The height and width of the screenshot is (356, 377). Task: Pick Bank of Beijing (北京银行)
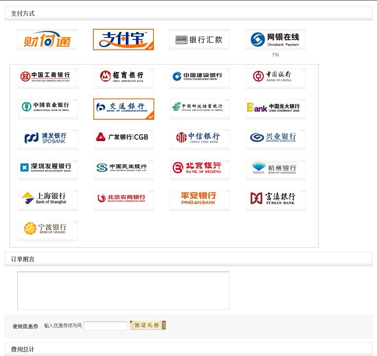tap(200, 170)
